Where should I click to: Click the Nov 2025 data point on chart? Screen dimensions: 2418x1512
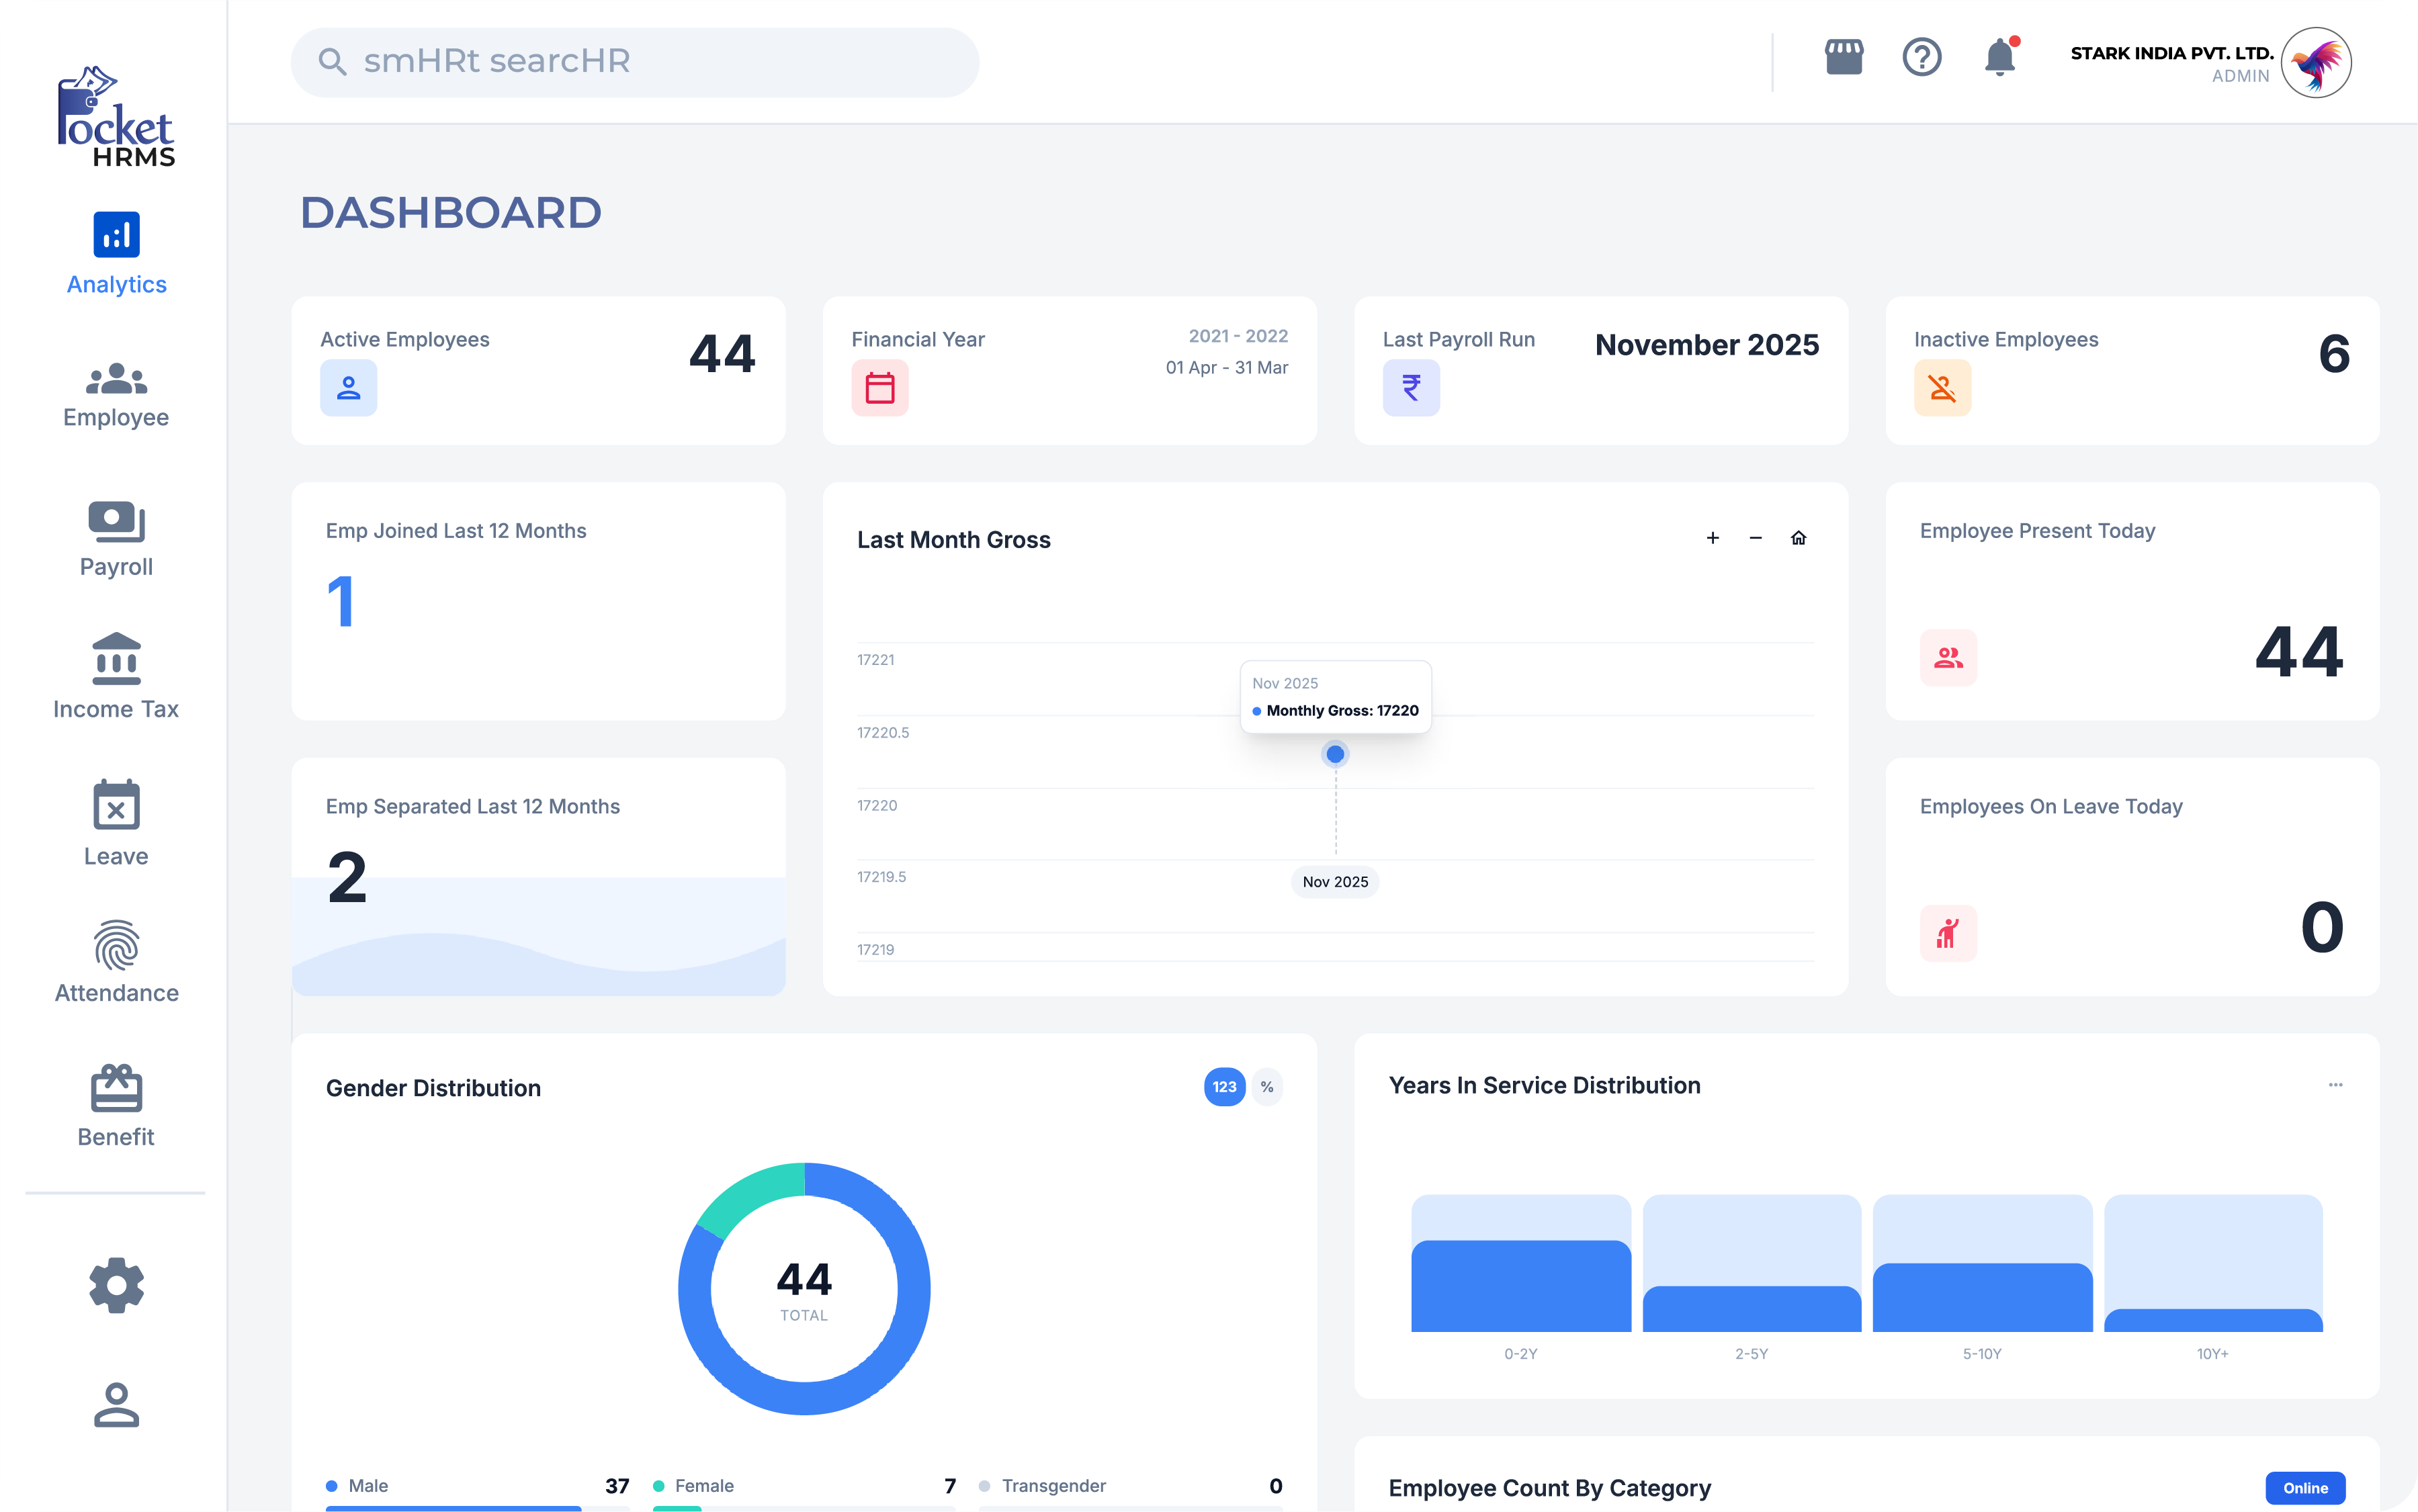click(x=1335, y=754)
